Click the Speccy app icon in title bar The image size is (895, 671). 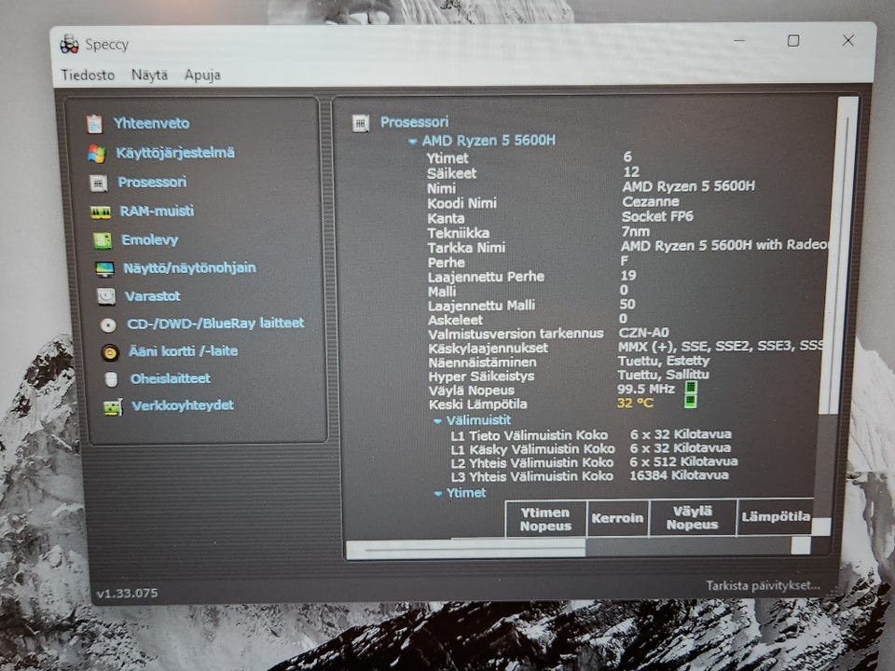point(69,44)
